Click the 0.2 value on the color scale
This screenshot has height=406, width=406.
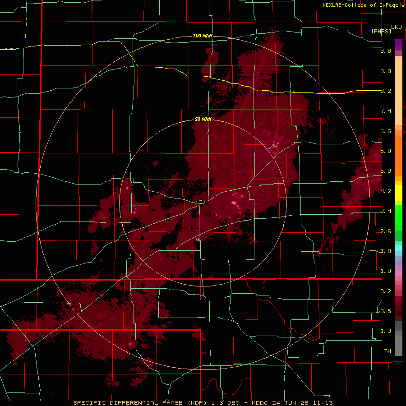386,291
